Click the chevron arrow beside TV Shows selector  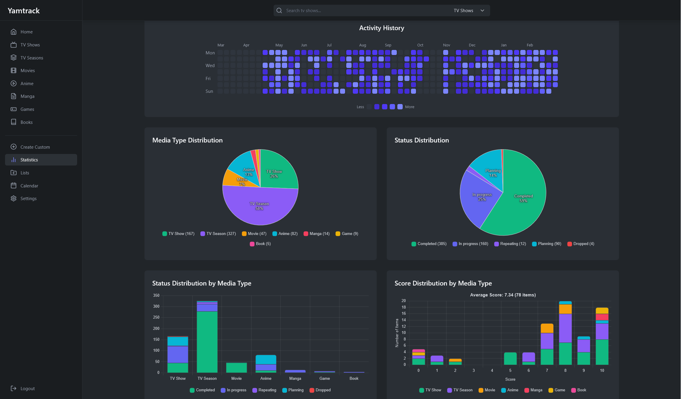coord(482,11)
